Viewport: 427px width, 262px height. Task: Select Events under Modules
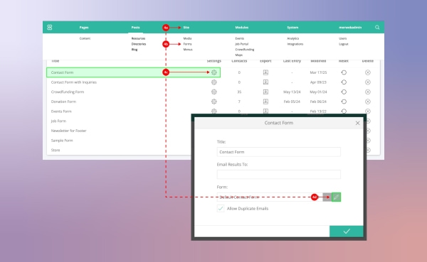tap(240, 38)
